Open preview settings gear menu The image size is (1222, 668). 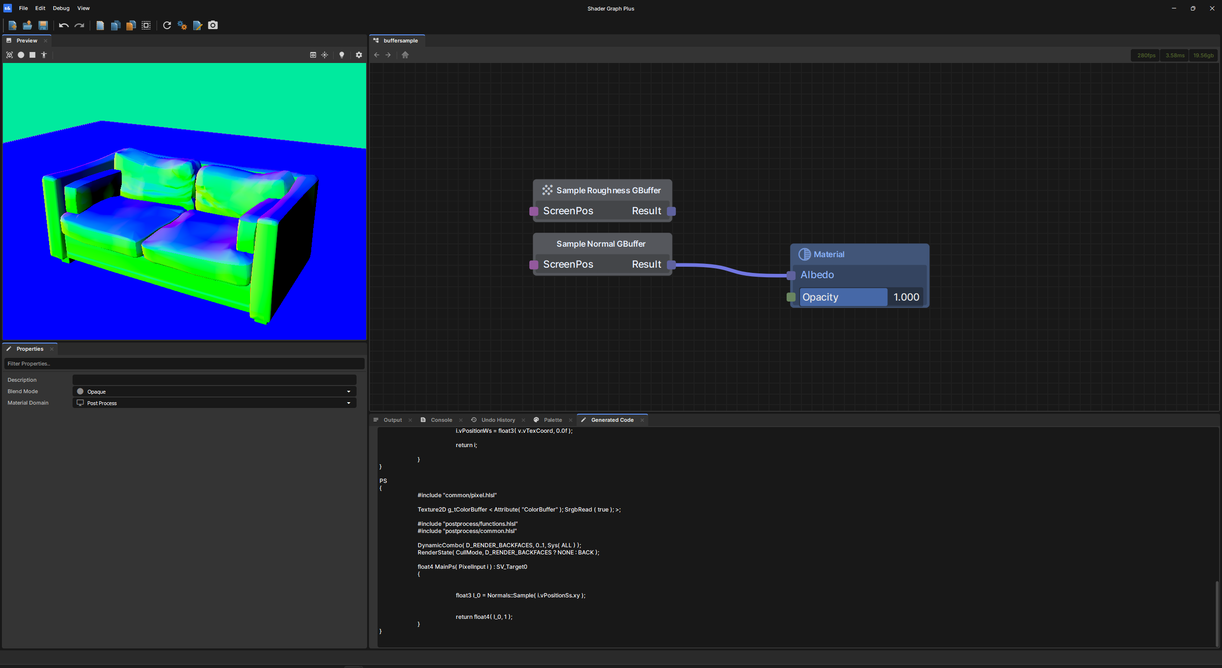click(359, 55)
